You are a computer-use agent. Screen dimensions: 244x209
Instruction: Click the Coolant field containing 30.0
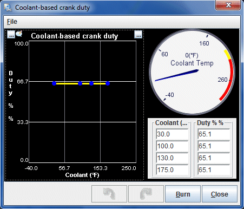point(172,134)
